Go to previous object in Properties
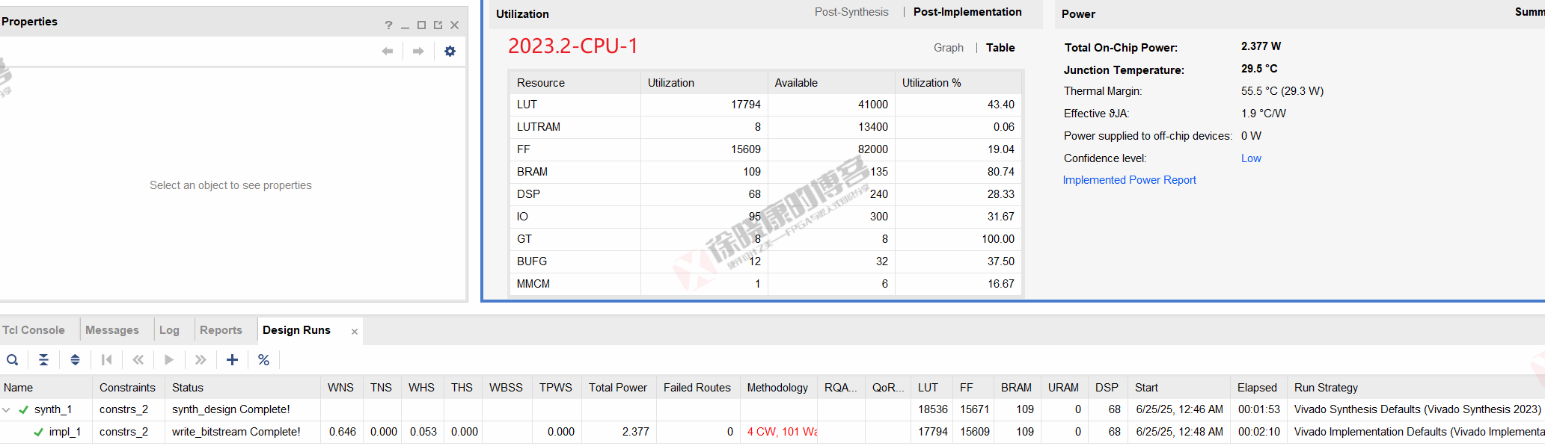This screenshot has height=446, width=1545. point(388,51)
